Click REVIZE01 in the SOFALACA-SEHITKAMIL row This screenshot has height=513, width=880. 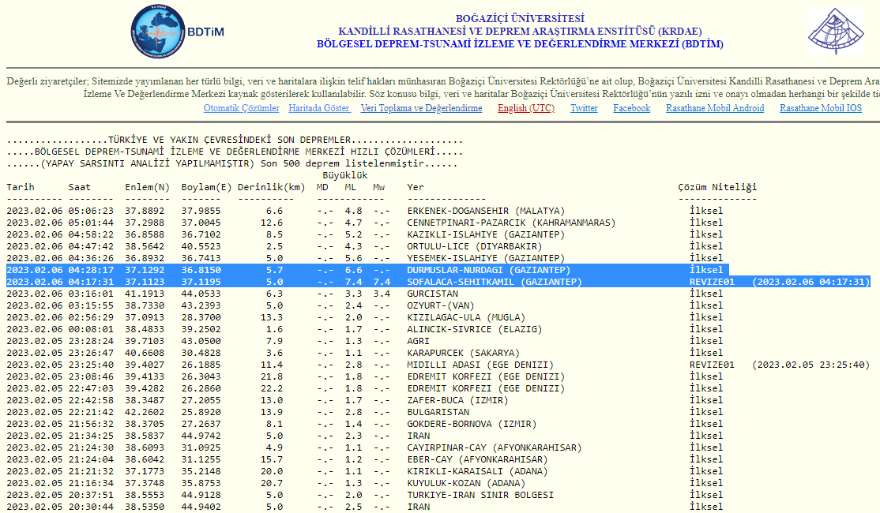click(712, 282)
